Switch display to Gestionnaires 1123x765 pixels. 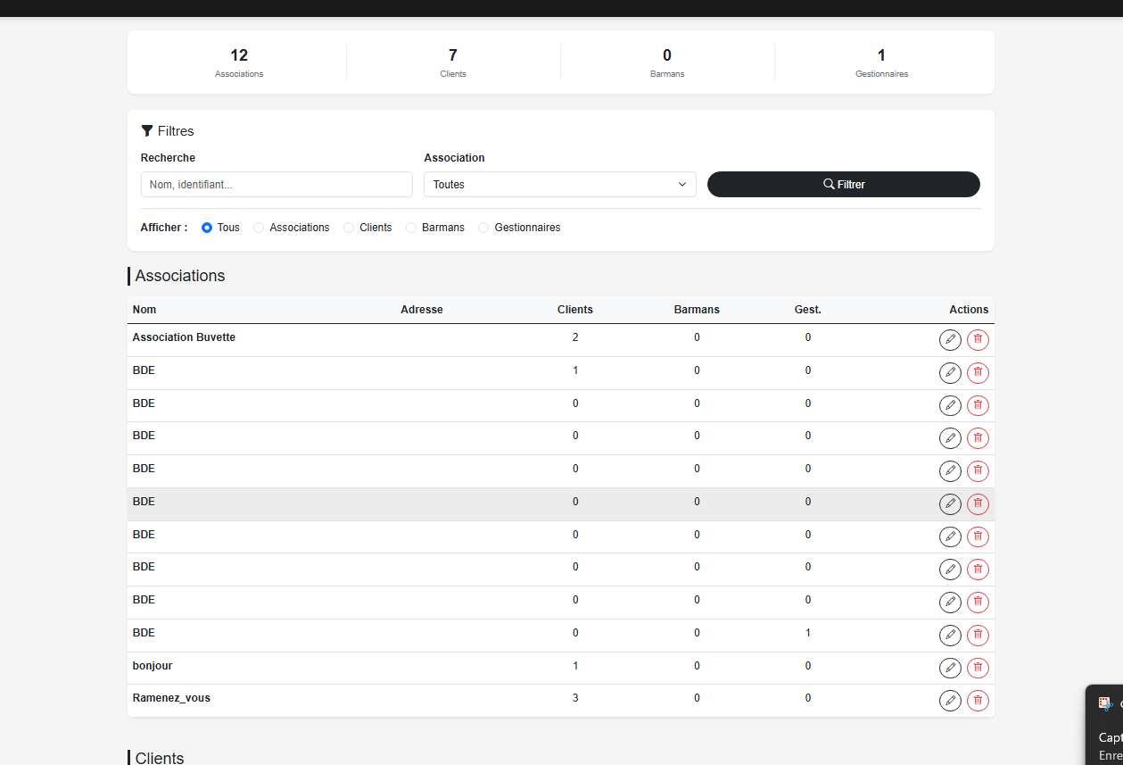pyautogui.click(x=484, y=228)
